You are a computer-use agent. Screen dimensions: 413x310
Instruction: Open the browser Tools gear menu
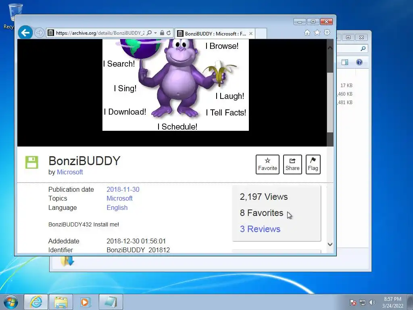point(327,32)
